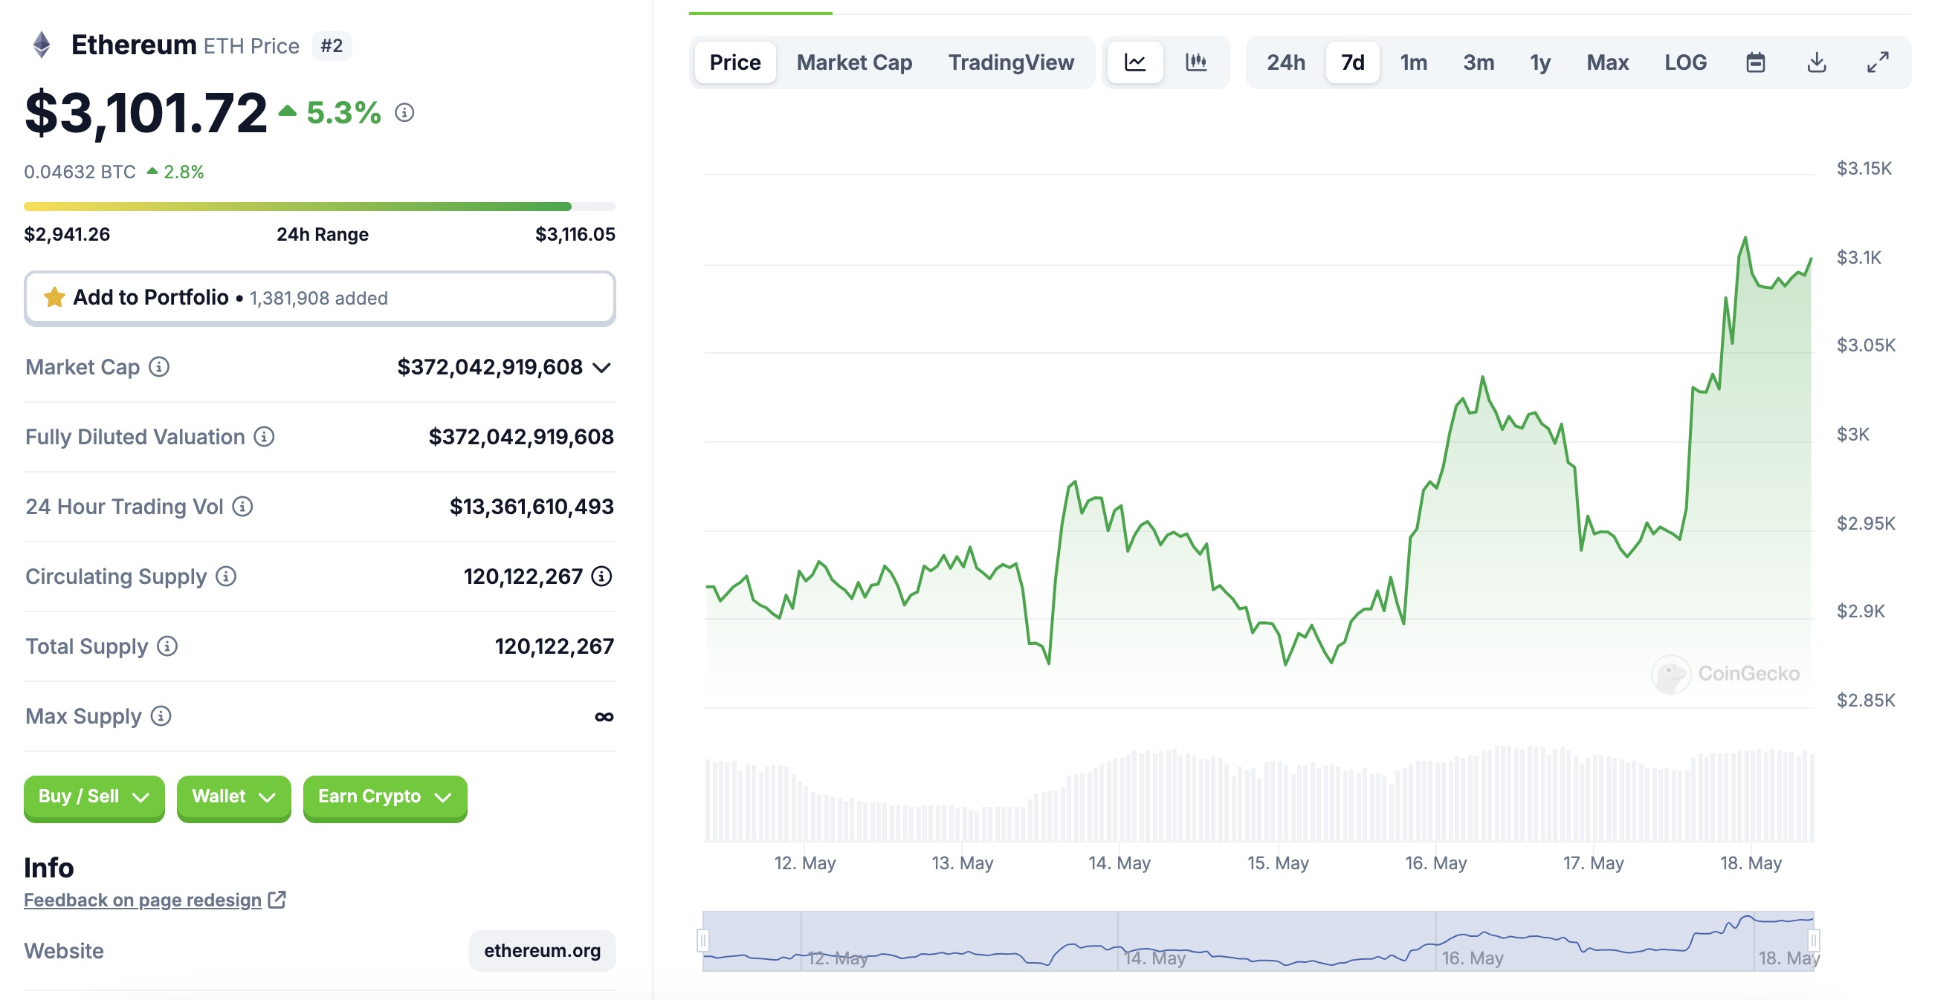Image resolution: width=1958 pixels, height=1000 pixels.
Task: Select the 1m time range
Action: click(x=1413, y=62)
